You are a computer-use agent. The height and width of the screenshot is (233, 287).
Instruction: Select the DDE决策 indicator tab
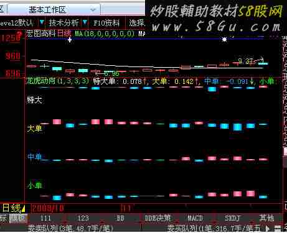[x=158, y=218]
